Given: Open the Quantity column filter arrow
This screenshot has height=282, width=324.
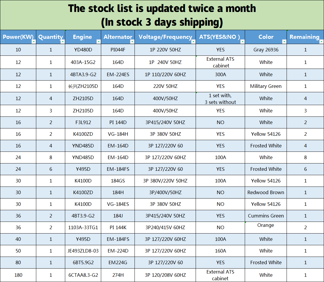Looking at the screenshot, I should [x=63, y=42].
